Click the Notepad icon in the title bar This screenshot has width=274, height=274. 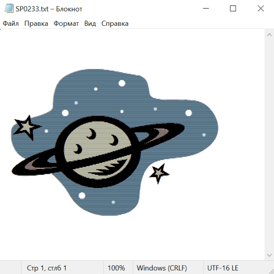pyautogui.click(x=9, y=9)
